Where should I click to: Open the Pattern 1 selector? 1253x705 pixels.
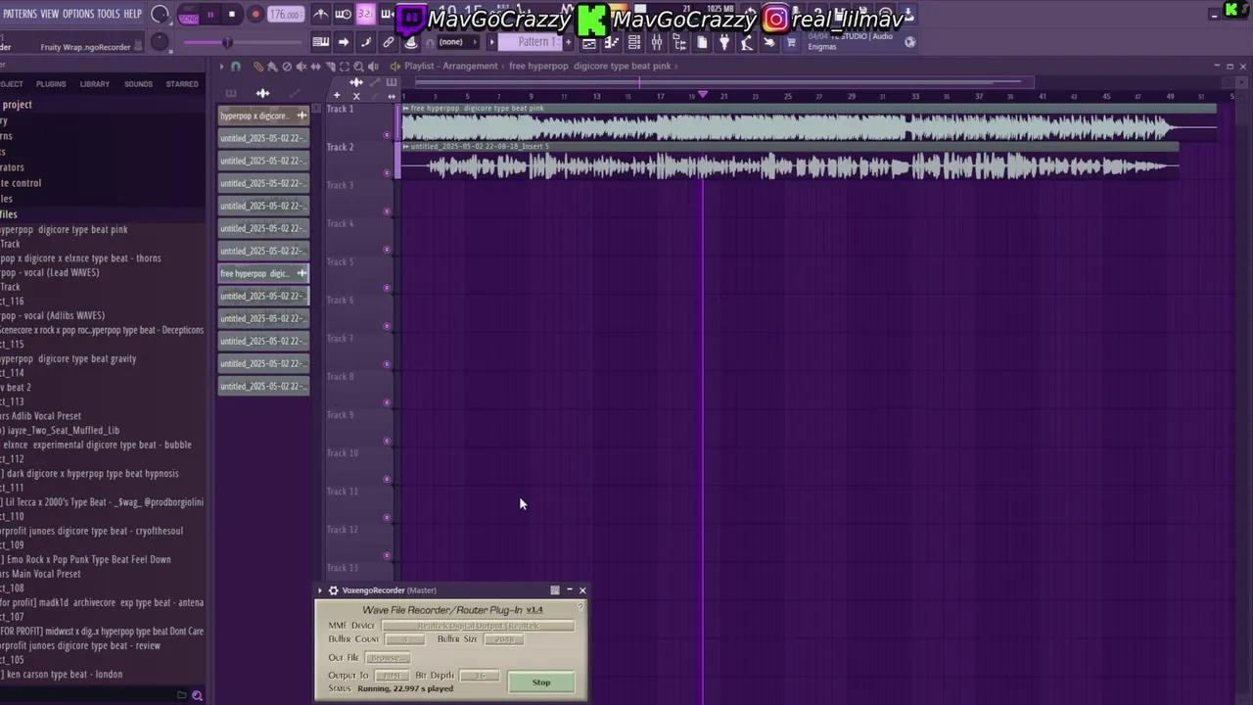pyautogui.click(x=530, y=42)
